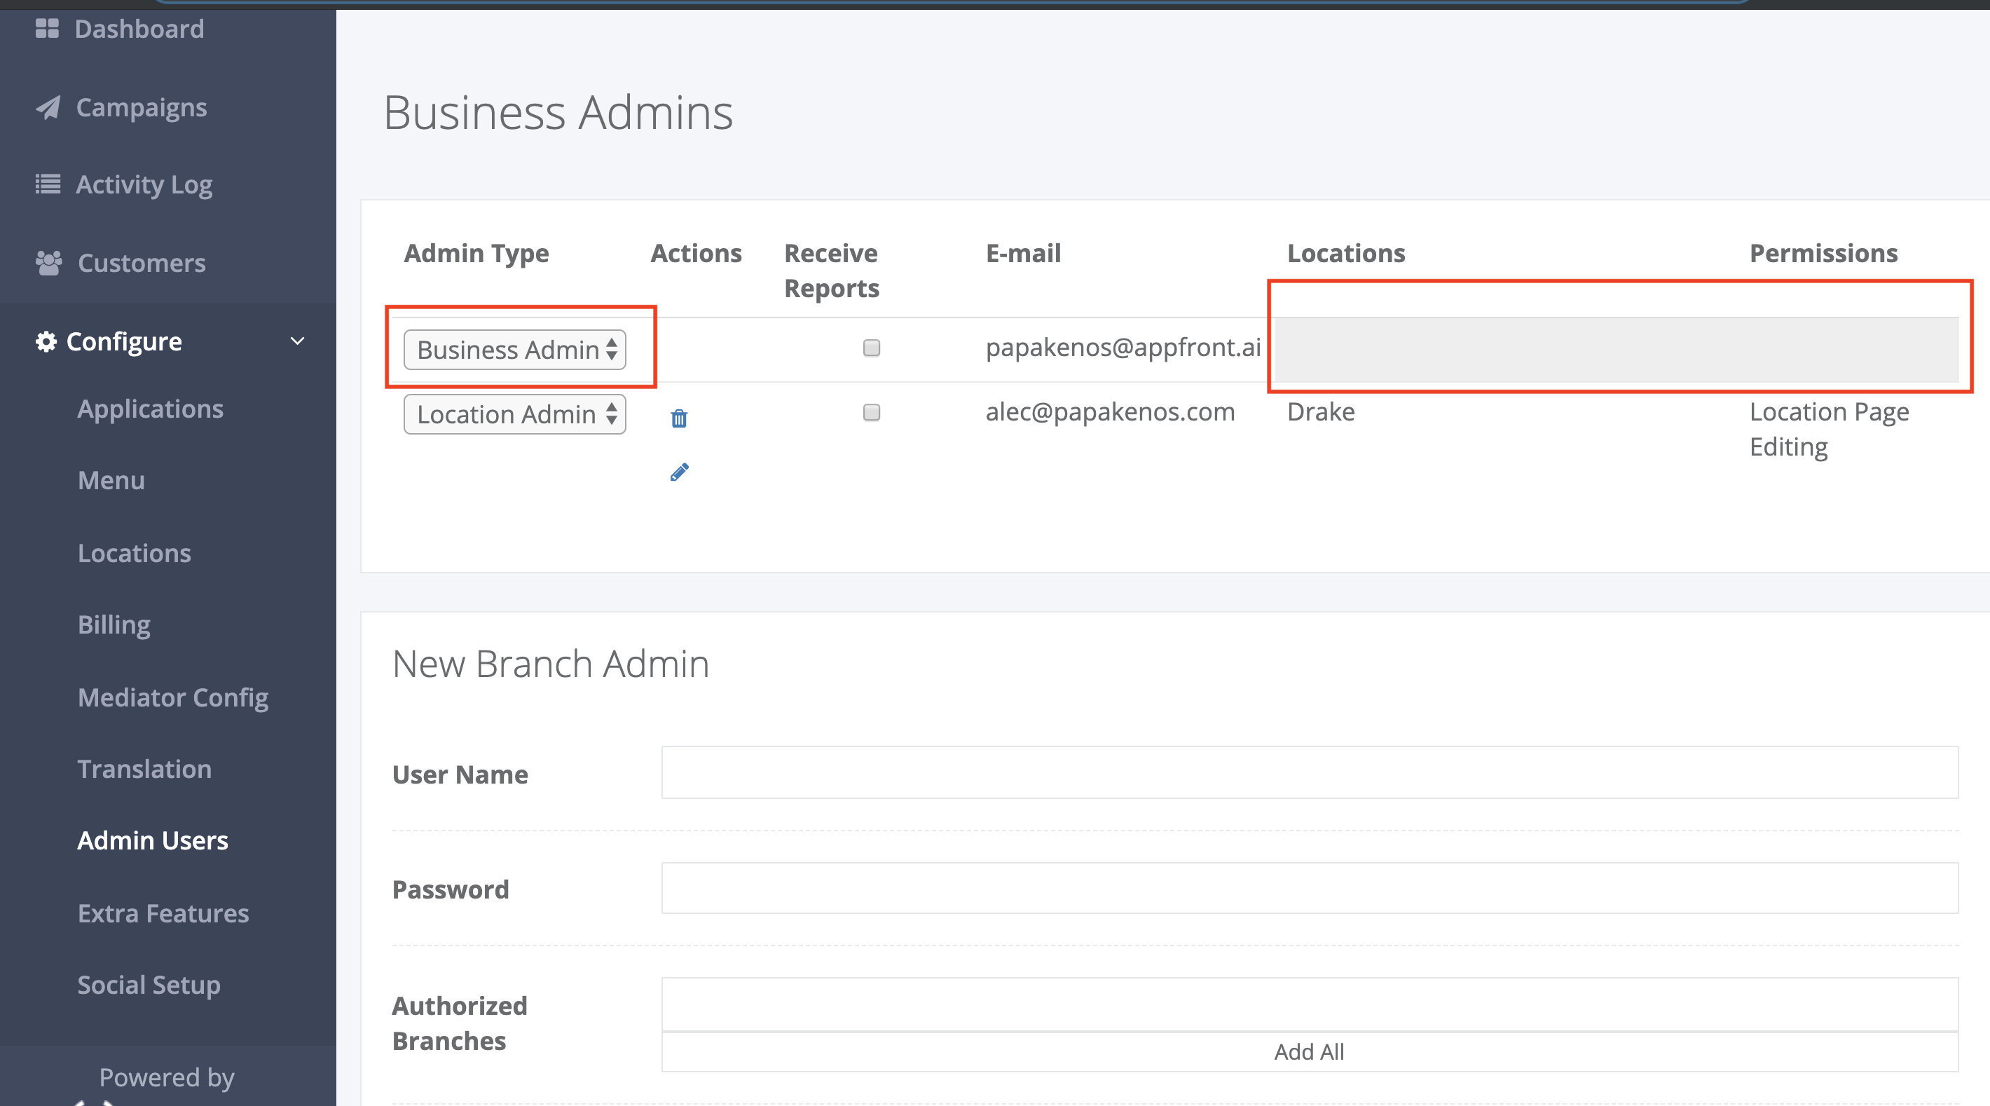Open Activity Log in the sidebar
This screenshot has width=1990, height=1106.
tap(144, 185)
